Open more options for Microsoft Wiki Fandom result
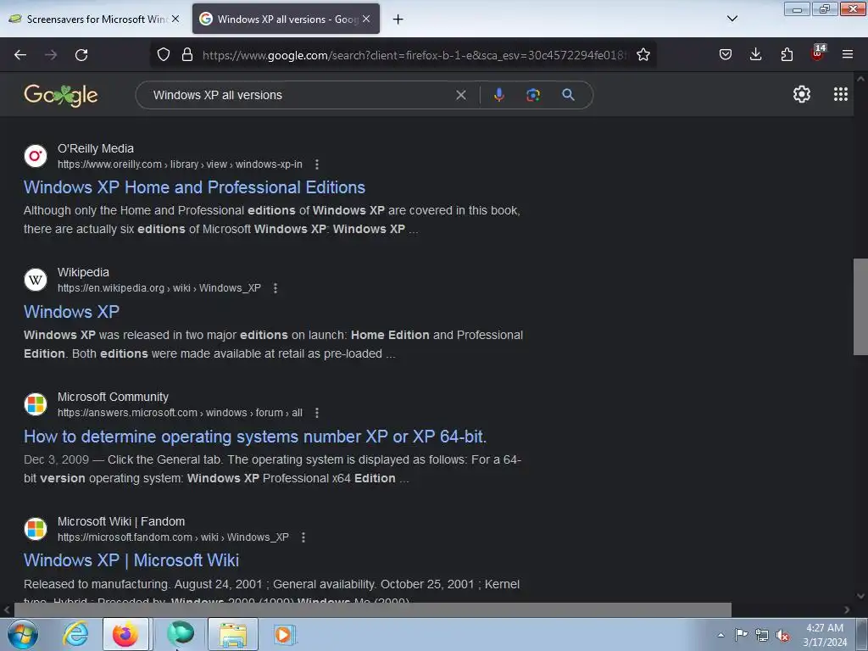This screenshot has width=868, height=651. [x=303, y=537]
